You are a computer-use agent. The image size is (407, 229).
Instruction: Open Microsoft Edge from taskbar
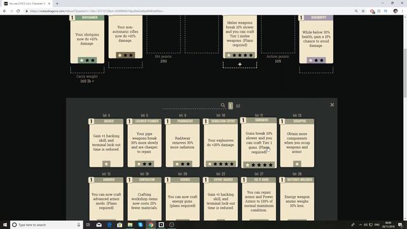point(109,225)
